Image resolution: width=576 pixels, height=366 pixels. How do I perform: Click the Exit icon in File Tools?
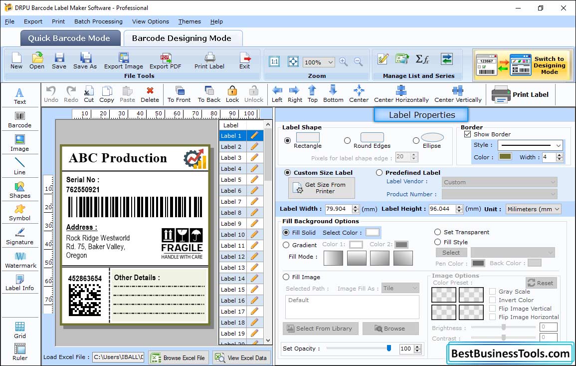(245, 61)
